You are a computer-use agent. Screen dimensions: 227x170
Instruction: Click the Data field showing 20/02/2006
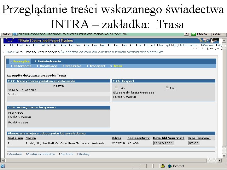click(x=164, y=143)
